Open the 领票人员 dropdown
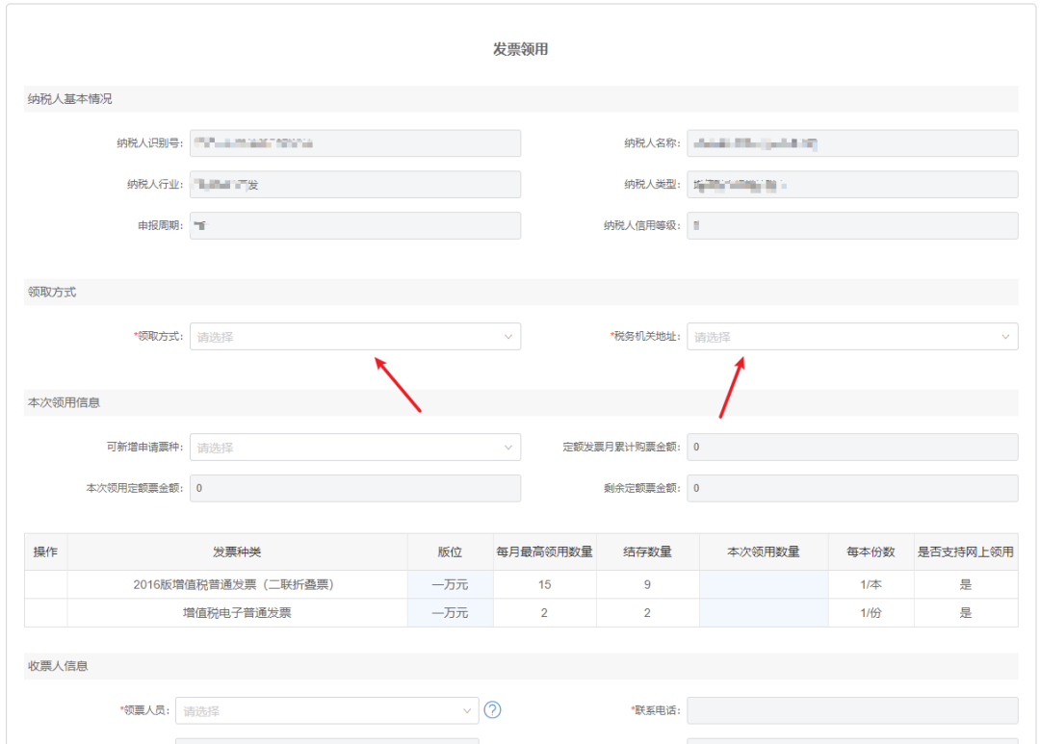Screen dimensions: 1040x744 (x=327, y=711)
